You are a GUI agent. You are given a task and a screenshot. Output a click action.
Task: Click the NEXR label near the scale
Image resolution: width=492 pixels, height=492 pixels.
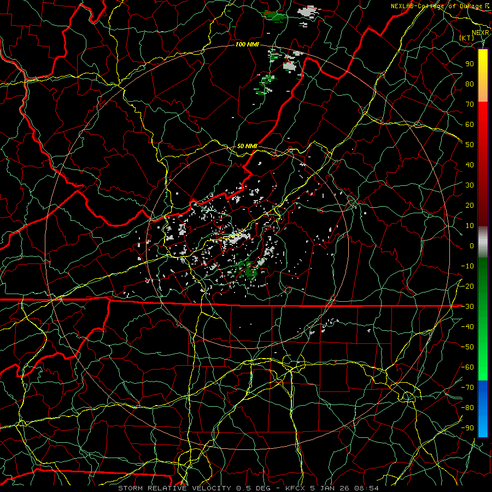(x=481, y=33)
